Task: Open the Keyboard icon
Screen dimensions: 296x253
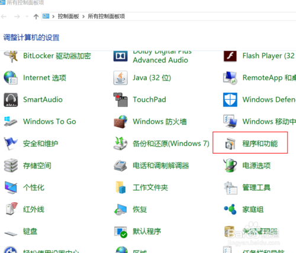Action: pos(11,233)
